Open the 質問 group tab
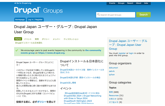The image size is (165, 106). click(37, 39)
